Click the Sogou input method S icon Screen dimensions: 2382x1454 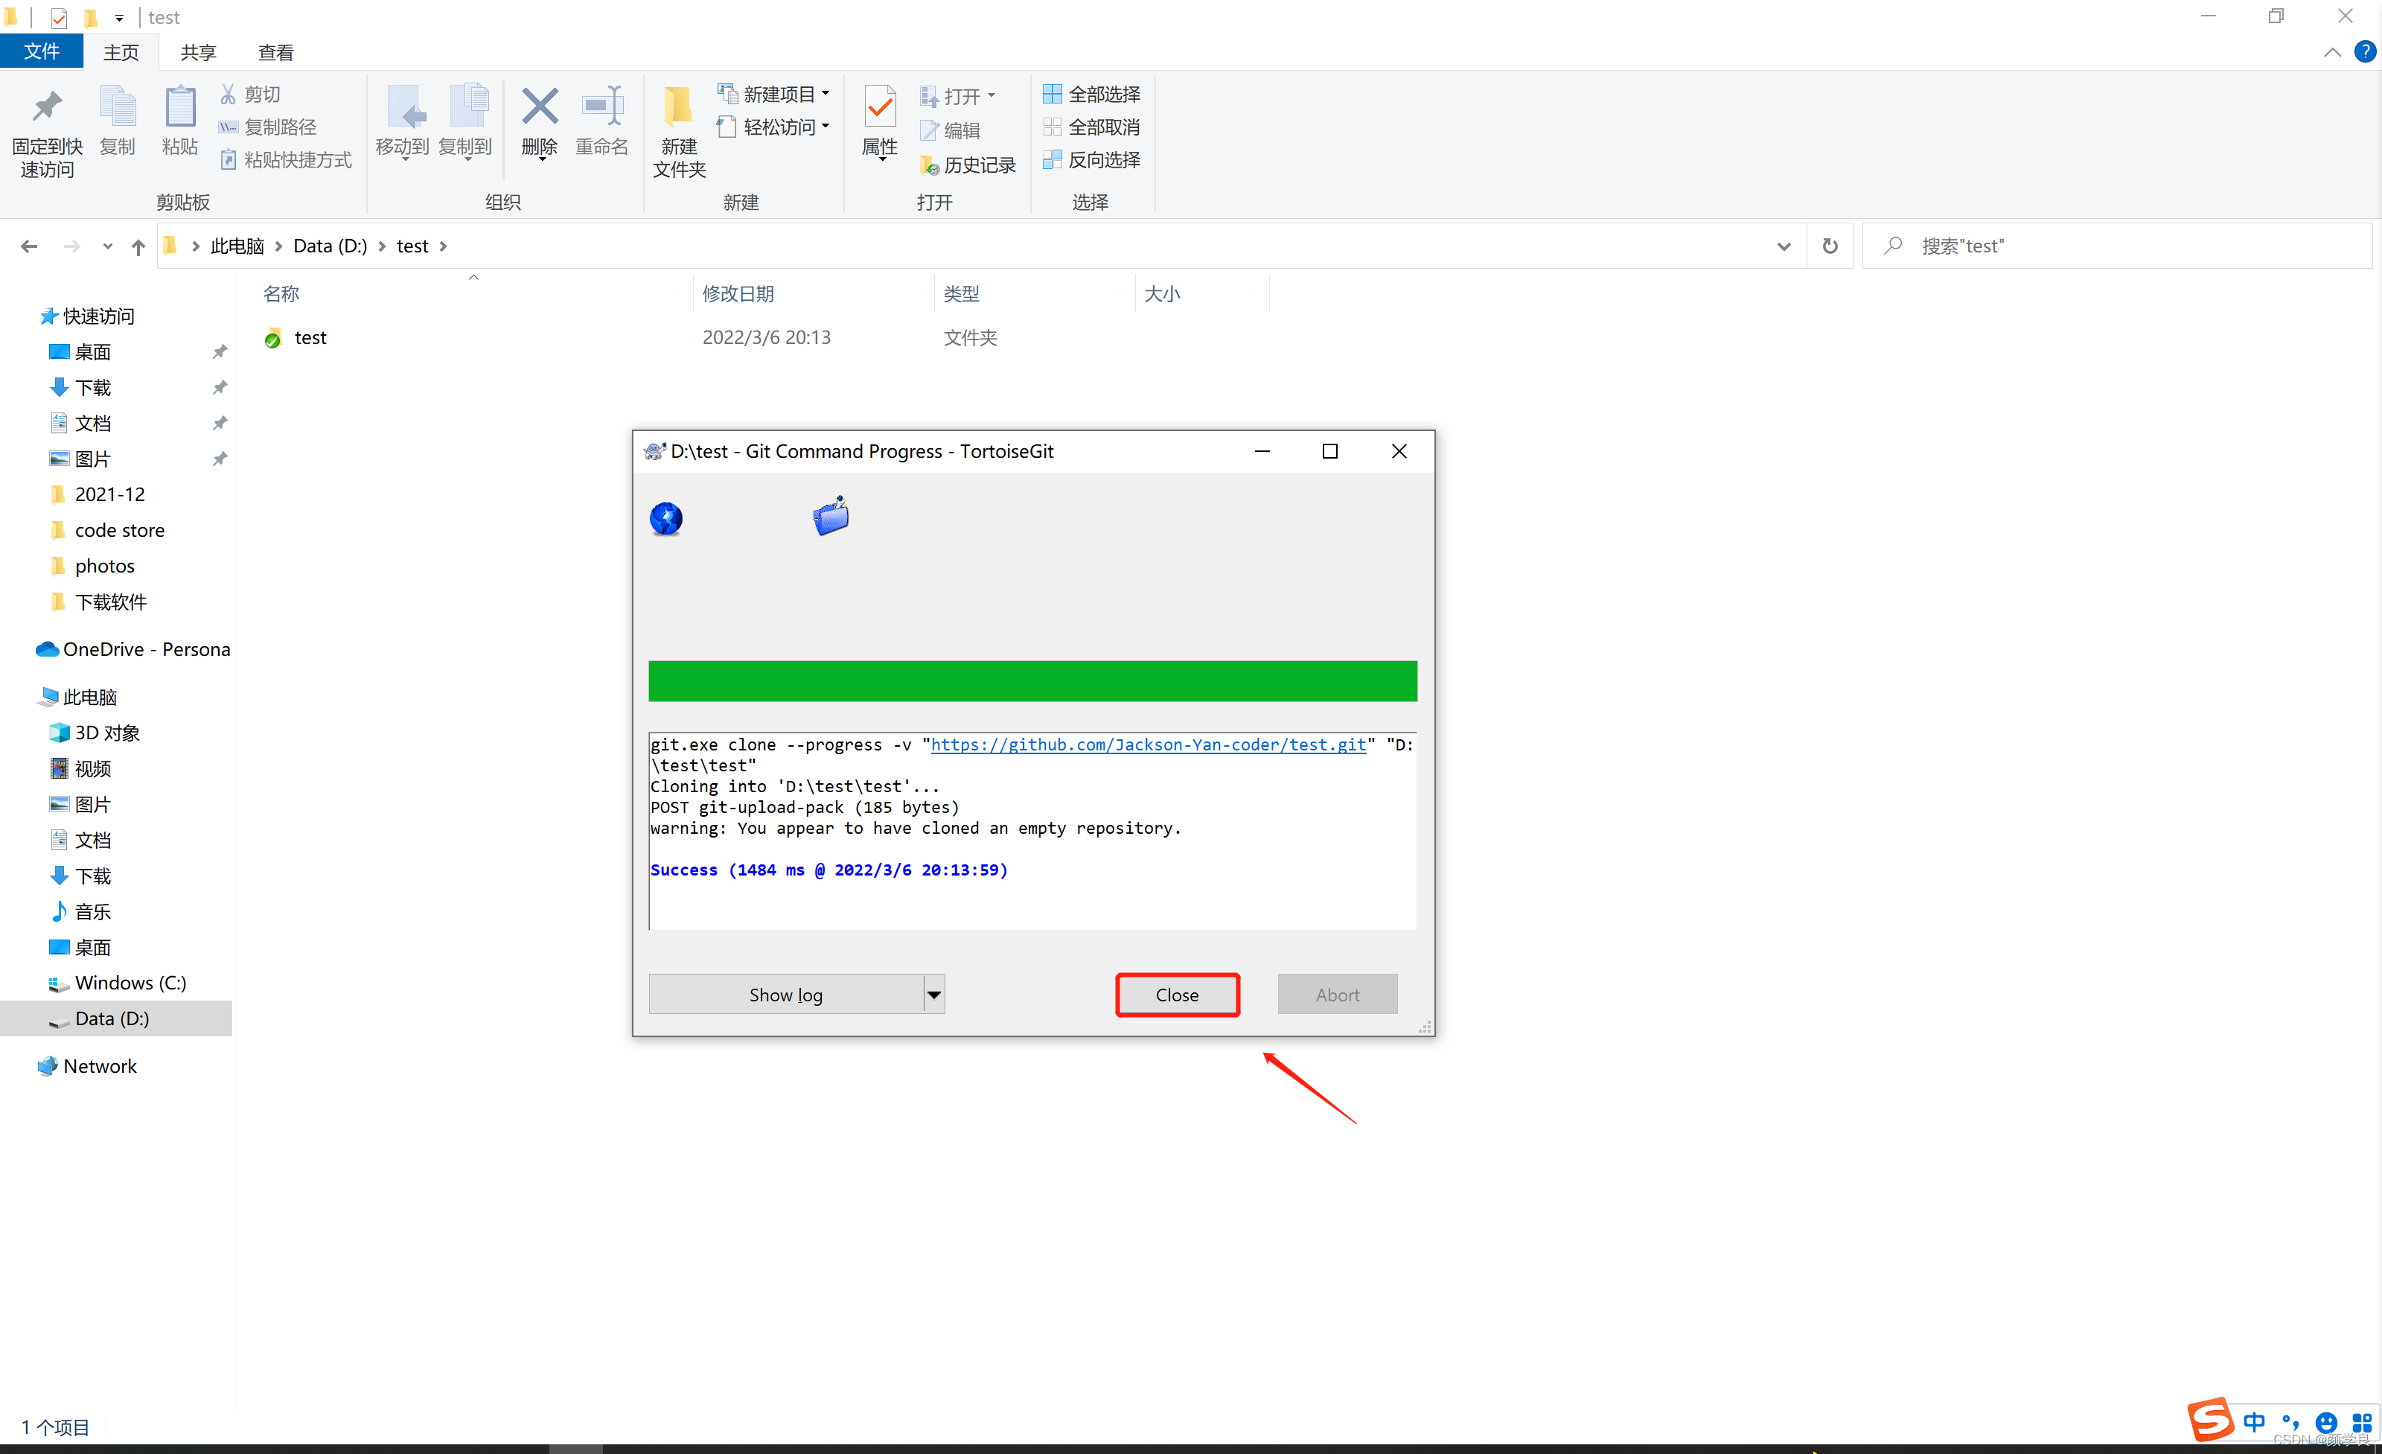[x=2210, y=1419]
